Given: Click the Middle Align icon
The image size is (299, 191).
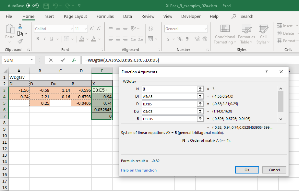Looking at the screenshot, I should [x=118, y=29].
